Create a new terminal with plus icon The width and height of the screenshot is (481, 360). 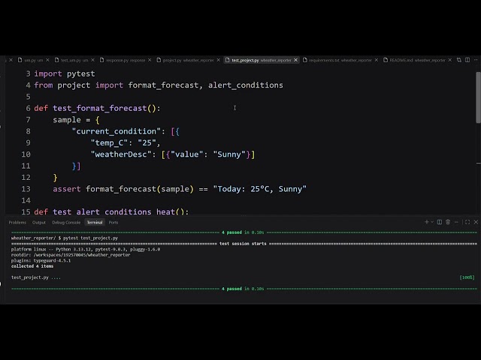click(426, 222)
